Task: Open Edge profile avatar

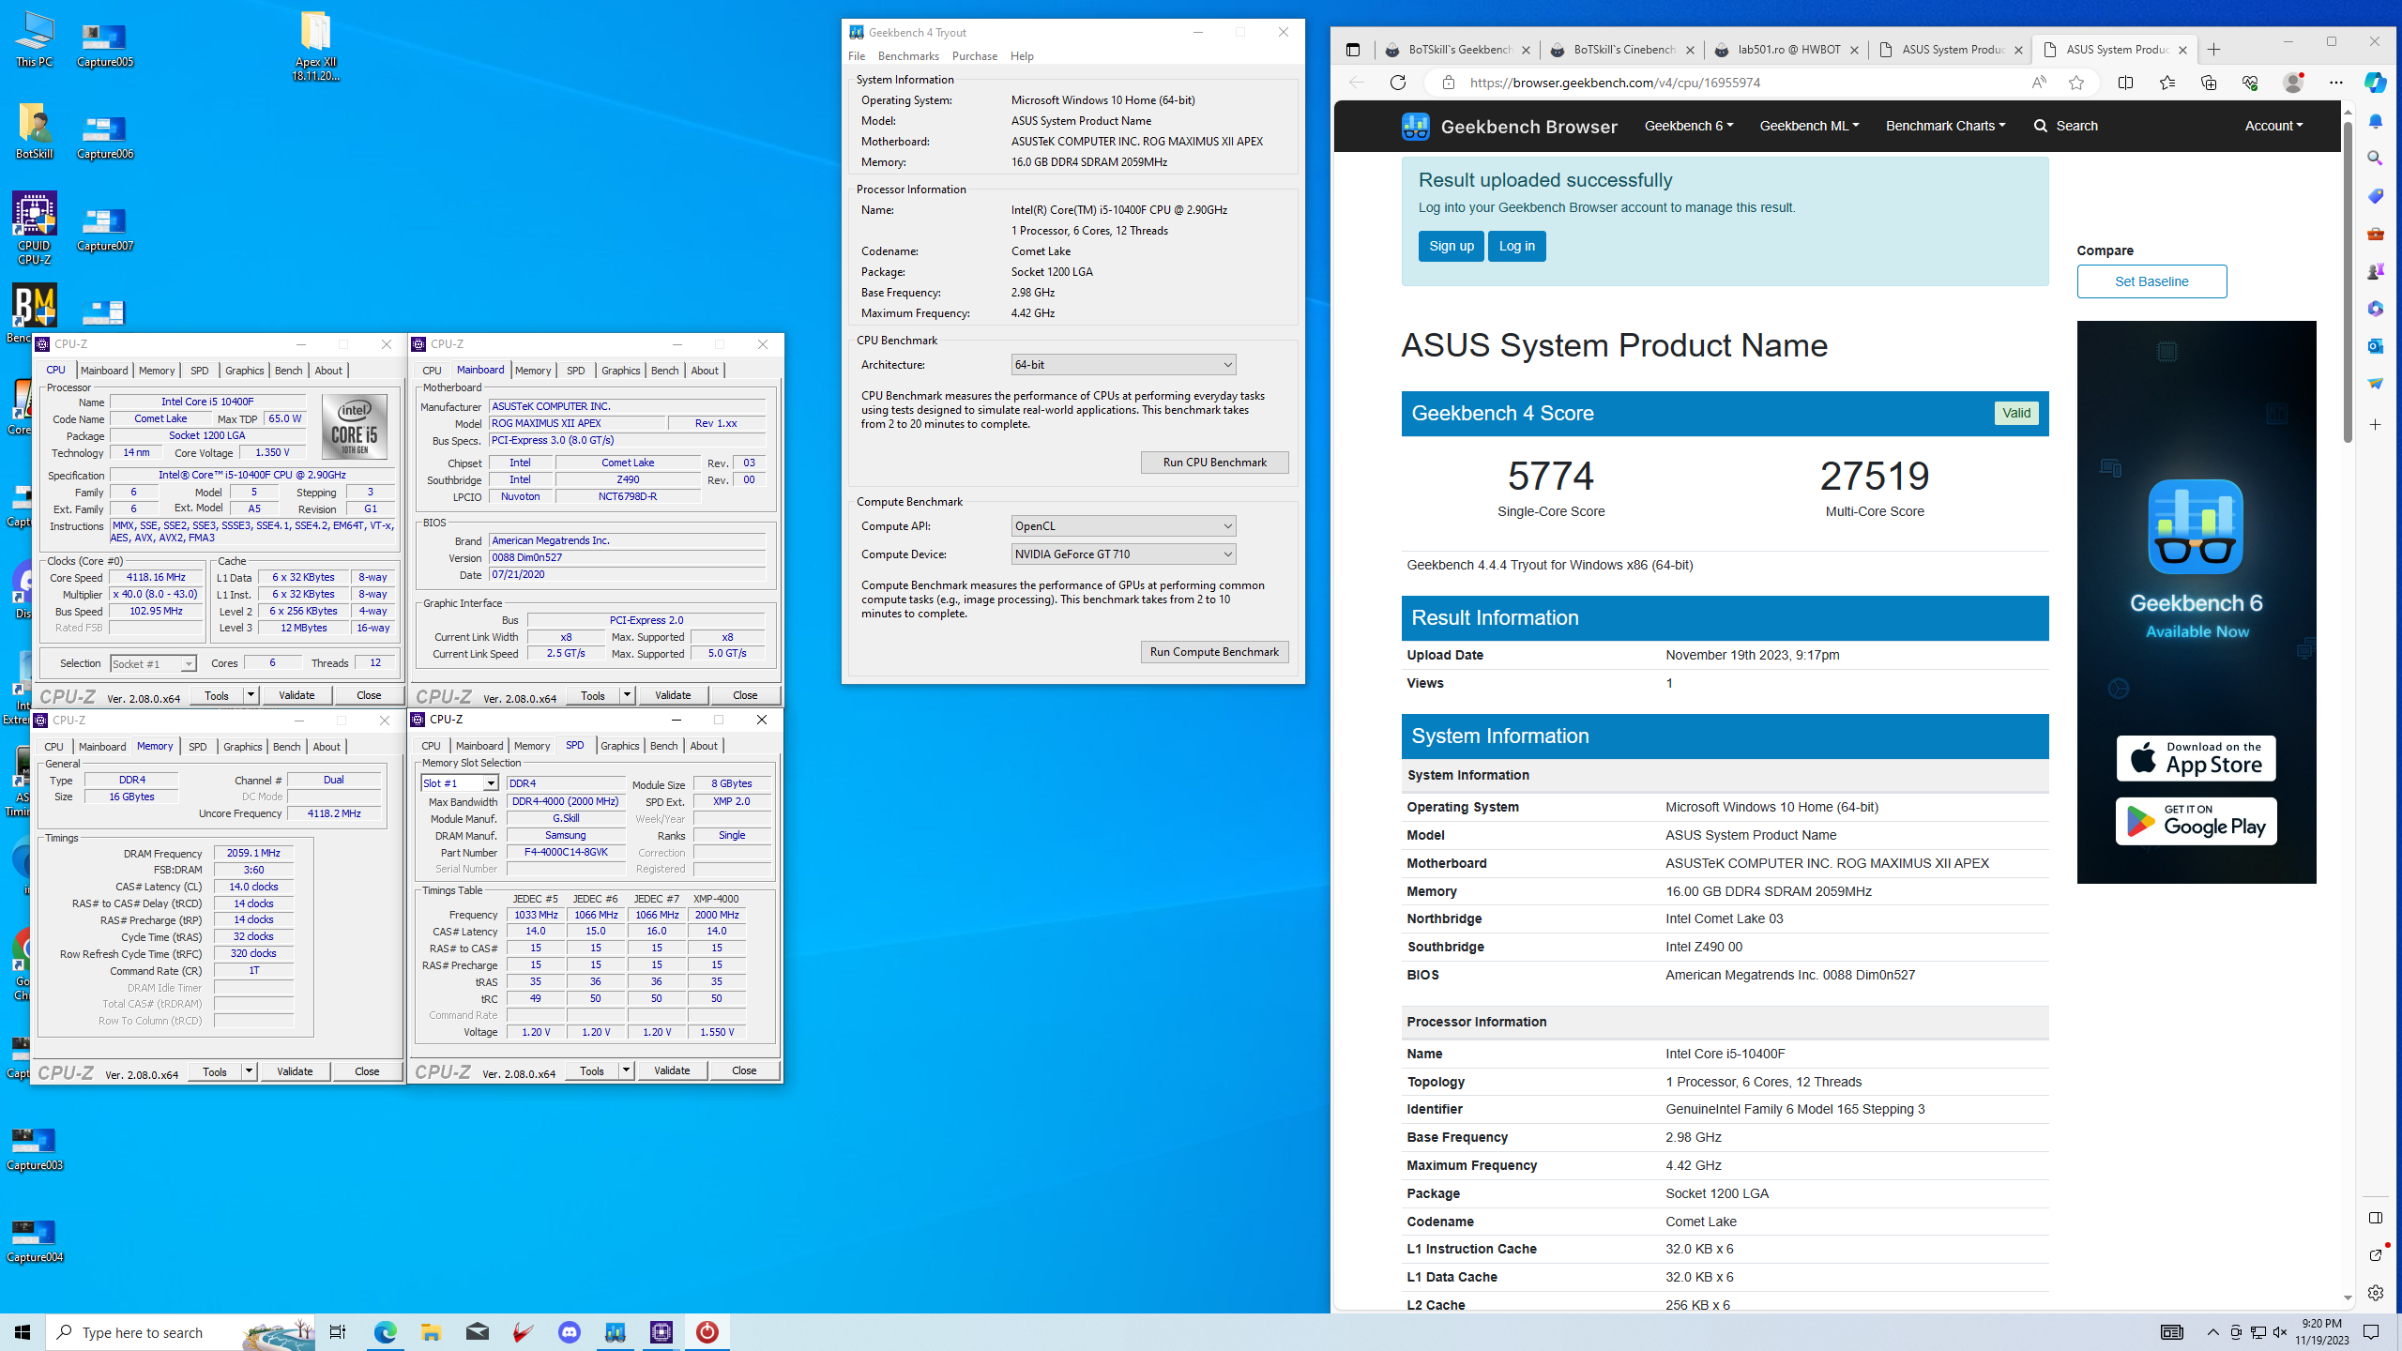Action: 2293,83
